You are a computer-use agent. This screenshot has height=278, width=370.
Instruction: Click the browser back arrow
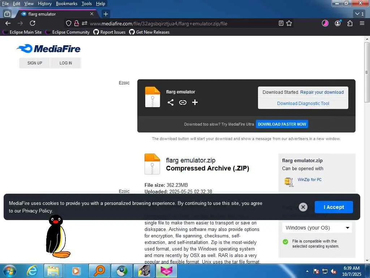point(8,23)
